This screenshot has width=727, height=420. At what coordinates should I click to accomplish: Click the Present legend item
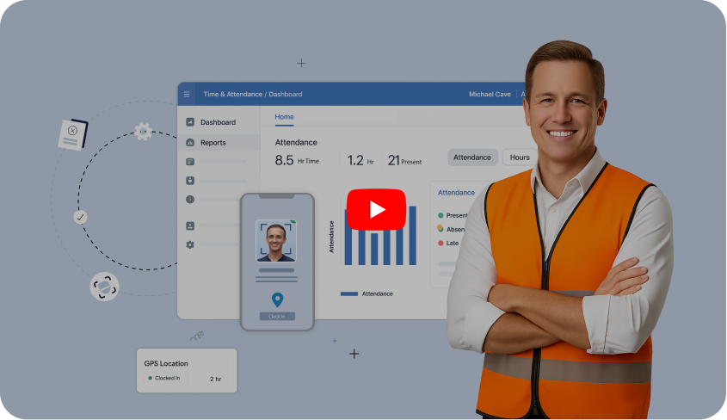(453, 215)
